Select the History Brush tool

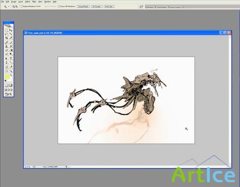click(11, 47)
